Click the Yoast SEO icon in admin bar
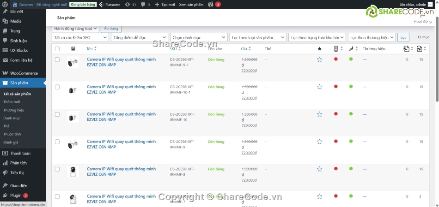Viewport: 439px width, 207px height. click(x=210, y=5)
